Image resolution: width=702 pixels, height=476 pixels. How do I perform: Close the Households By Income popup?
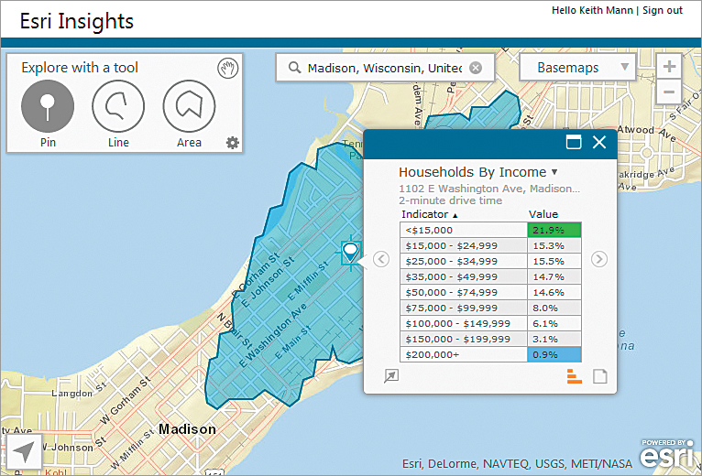(x=599, y=142)
